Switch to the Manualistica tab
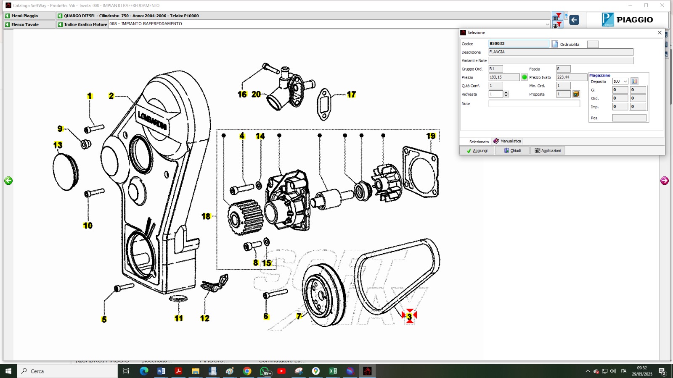673x378 pixels. [x=507, y=141]
